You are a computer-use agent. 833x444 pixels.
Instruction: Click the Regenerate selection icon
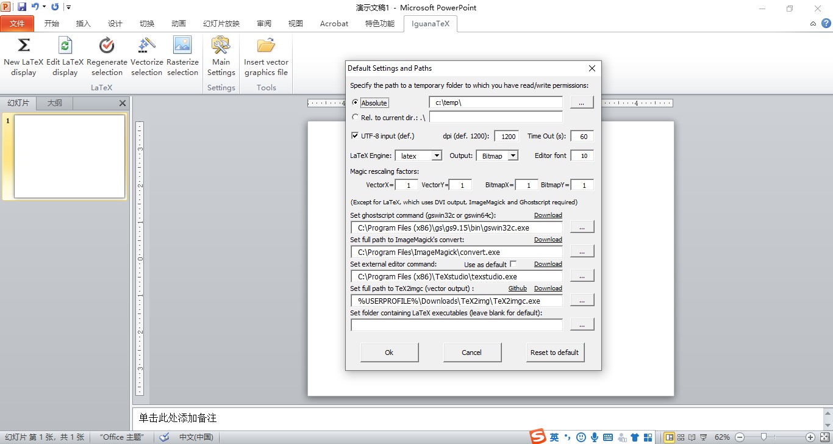pyautogui.click(x=107, y=56)
